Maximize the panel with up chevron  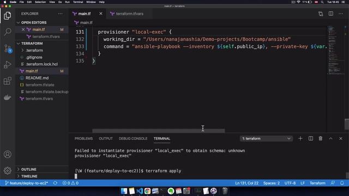pos(331,138)
